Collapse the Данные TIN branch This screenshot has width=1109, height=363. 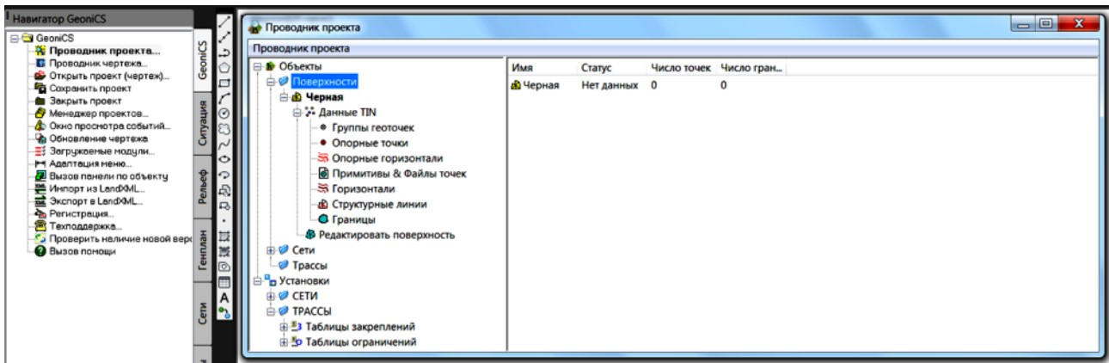tap(297, 113)
